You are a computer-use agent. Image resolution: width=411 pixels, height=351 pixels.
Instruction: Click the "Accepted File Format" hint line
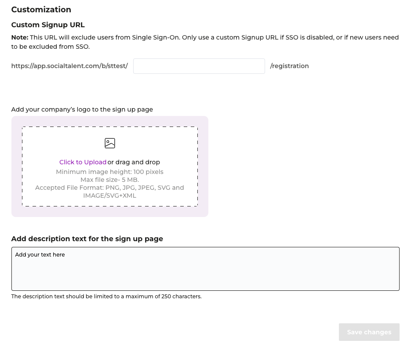tap(109, 188)
